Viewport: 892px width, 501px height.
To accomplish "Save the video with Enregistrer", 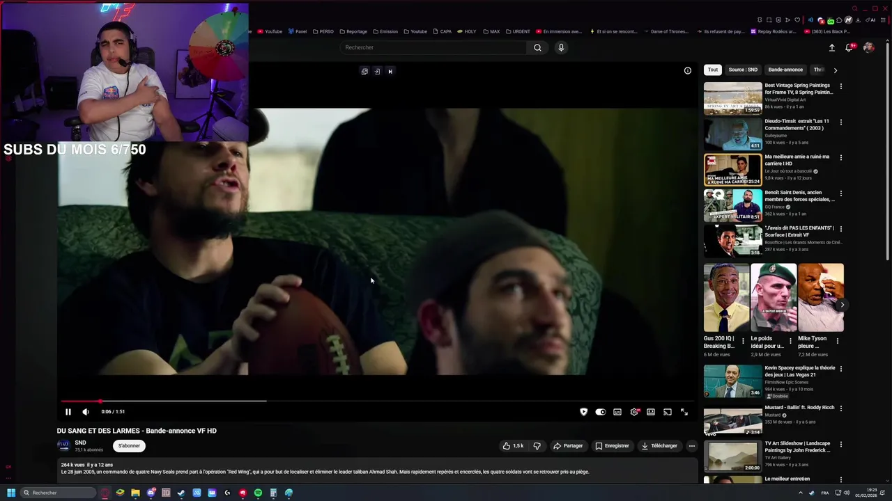I will (x=612, y=446).
